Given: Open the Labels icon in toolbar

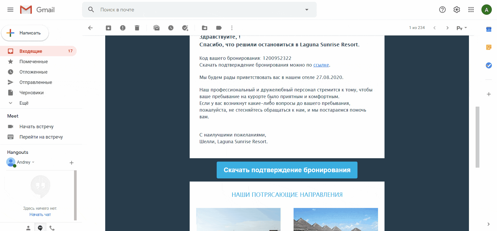Looking at the screenshot, I should 219,28.
